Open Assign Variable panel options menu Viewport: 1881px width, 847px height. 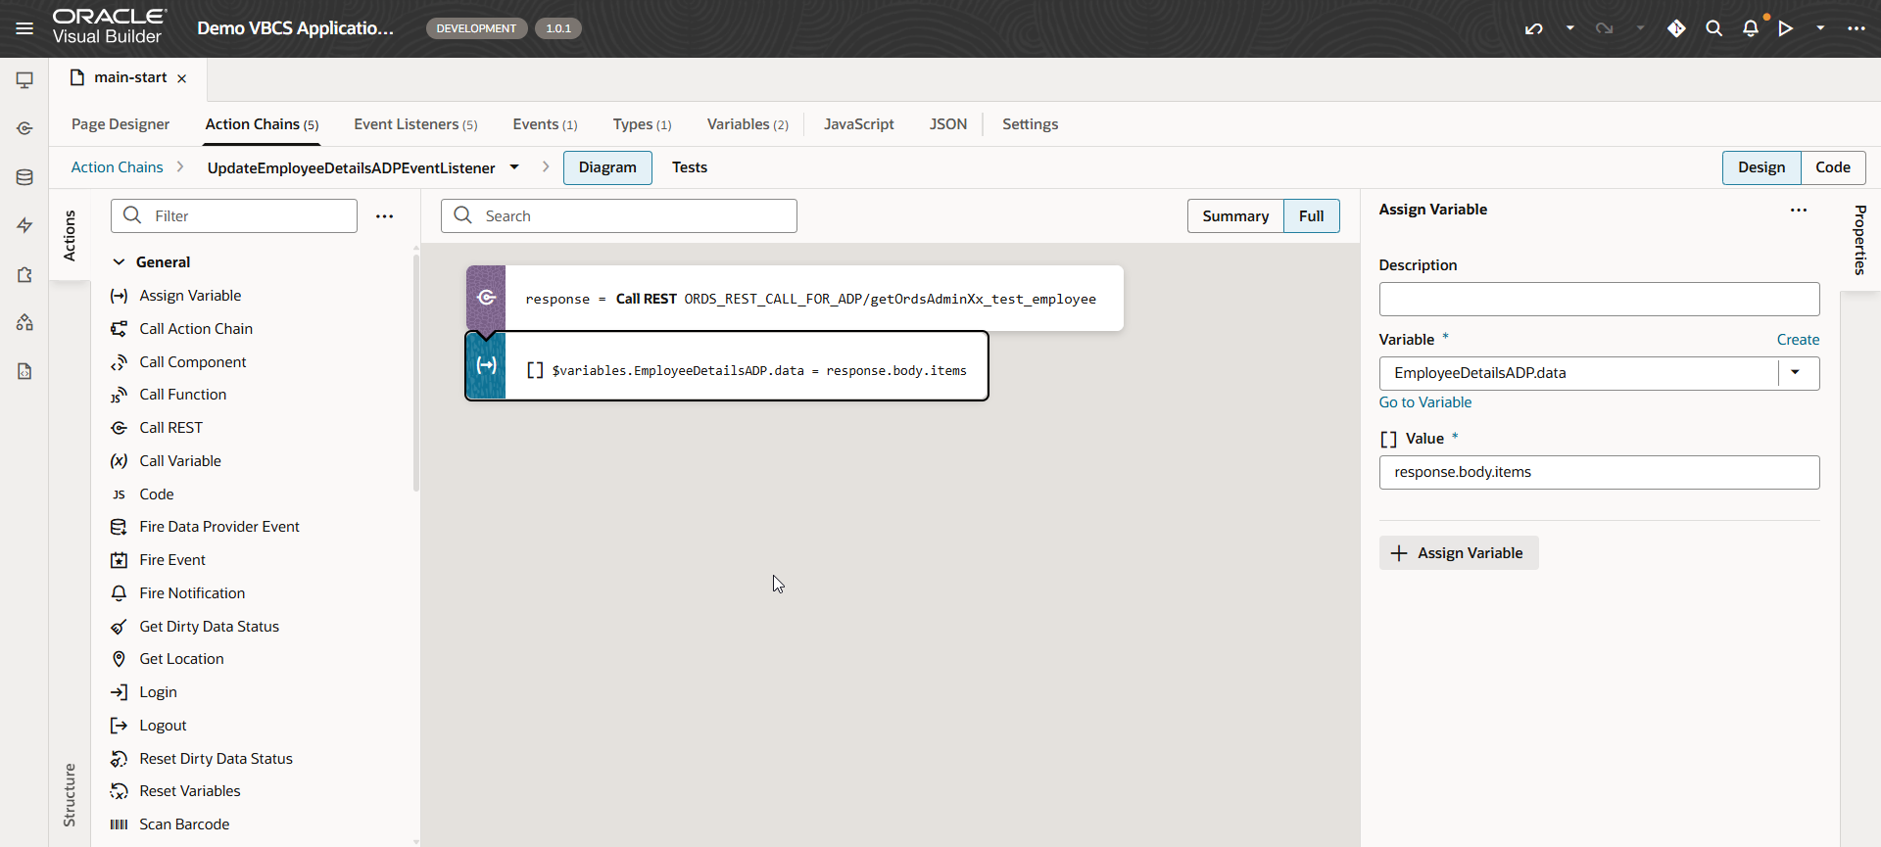[x=1799, y=210]
